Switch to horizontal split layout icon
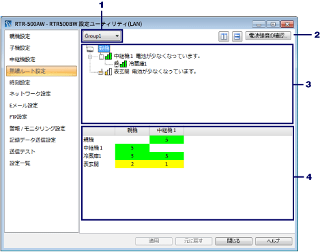 click(x=237, y=36)
